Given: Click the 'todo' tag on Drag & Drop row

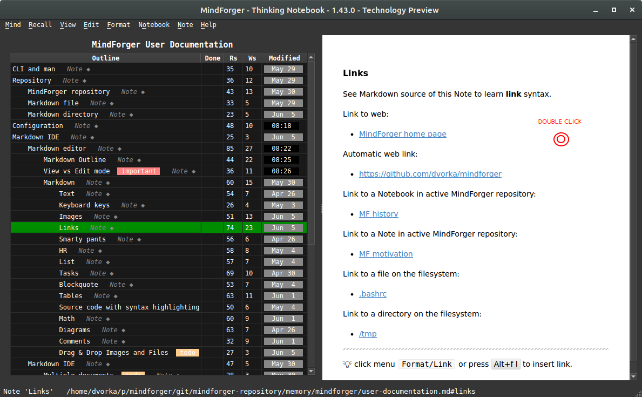Looking at the screenshot, I should pyautogui.click(x=187, y=353).
